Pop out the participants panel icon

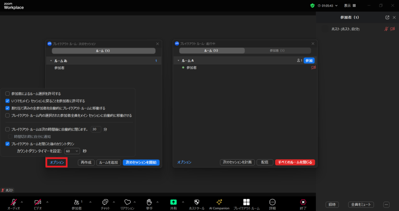tap(387, 18)
